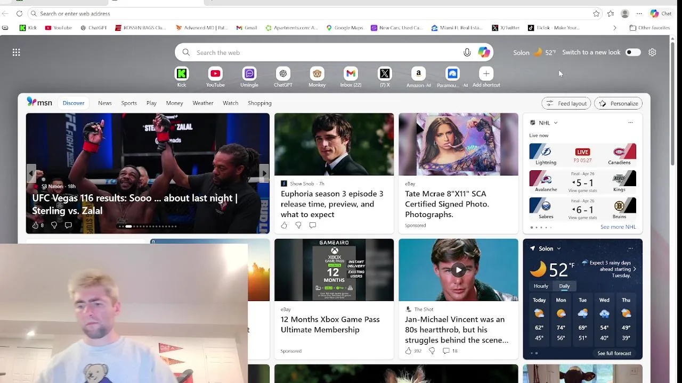Open the favorites list icon in toolbar
Screen dimensions: 682x383
611,13
